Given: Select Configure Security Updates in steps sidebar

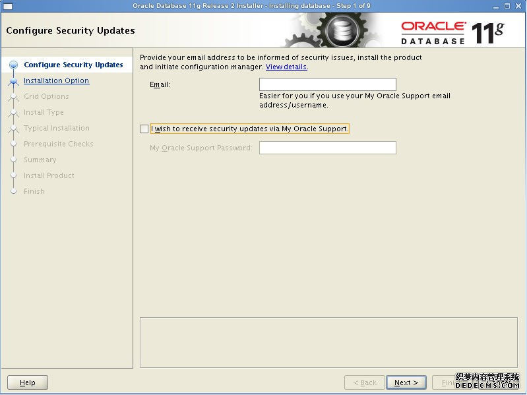Looking at the screenshot, I should point(73,65).
